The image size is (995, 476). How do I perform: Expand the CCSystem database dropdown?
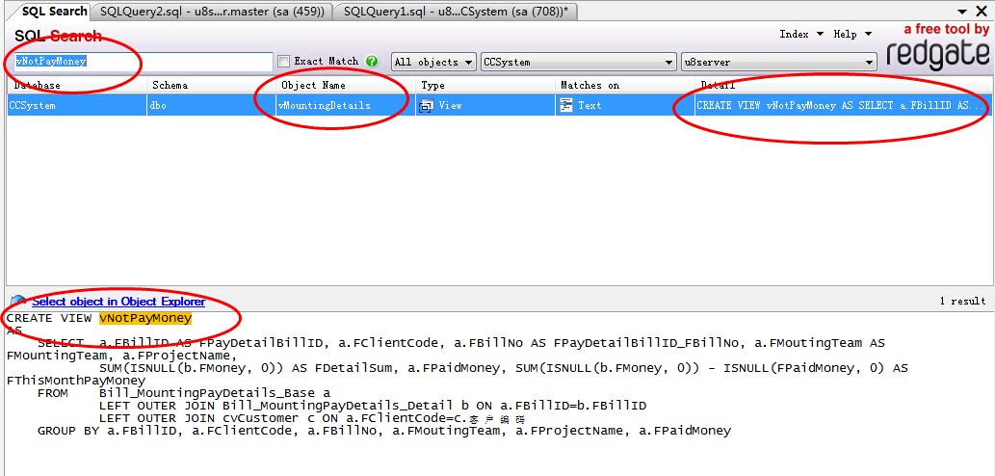pyautogui.click(x=578, y=62)
